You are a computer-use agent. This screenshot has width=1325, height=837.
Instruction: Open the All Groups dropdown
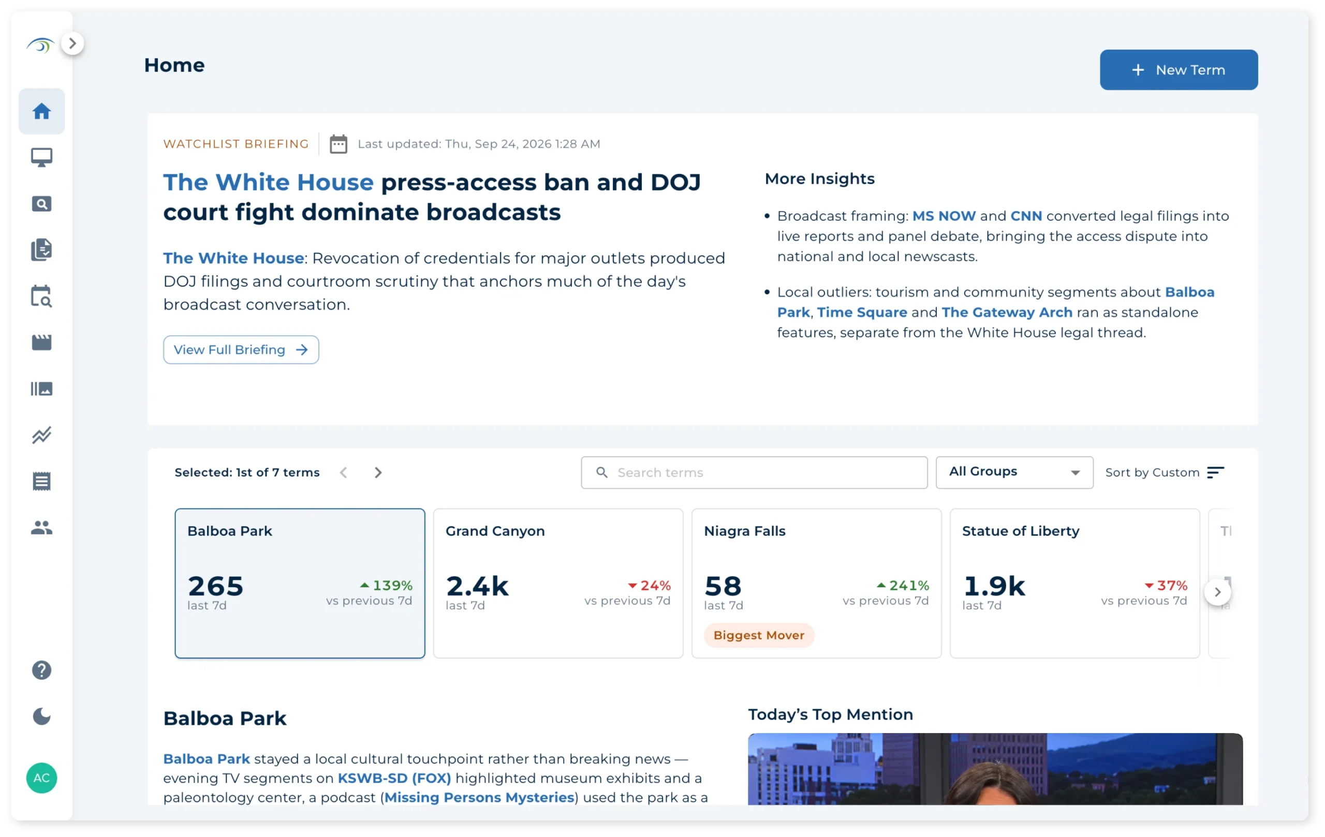point(1014,472)
